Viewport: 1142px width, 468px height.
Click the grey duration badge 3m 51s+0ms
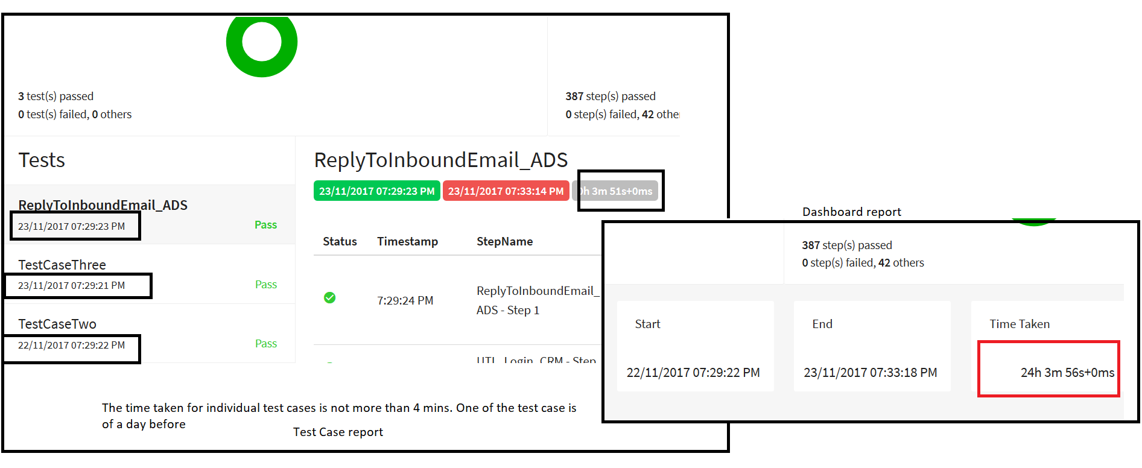click(615, 191)
